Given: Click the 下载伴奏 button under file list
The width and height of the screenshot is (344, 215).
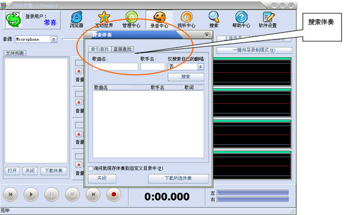Looking at the screenshot, I should point(53,170).
